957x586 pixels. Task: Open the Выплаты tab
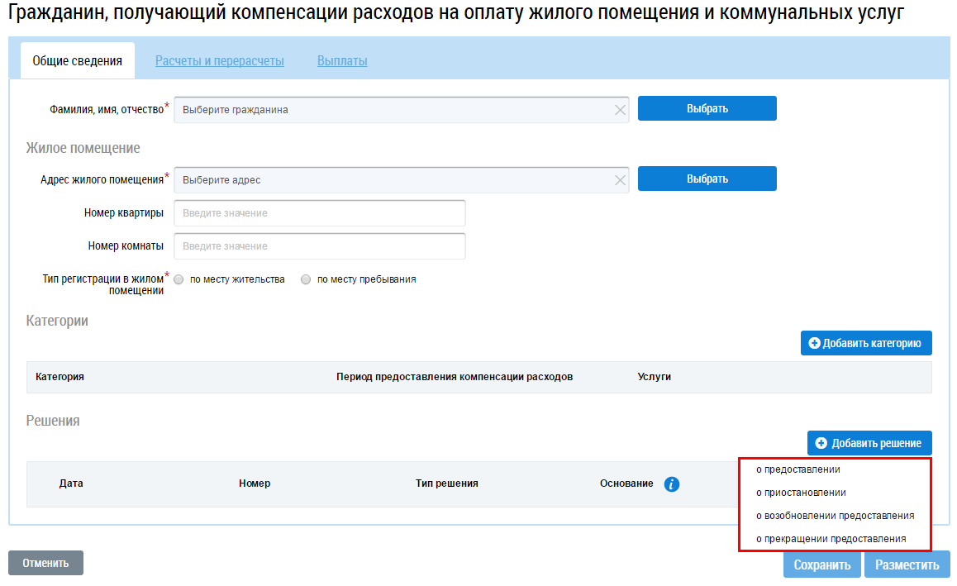(342, 61)
